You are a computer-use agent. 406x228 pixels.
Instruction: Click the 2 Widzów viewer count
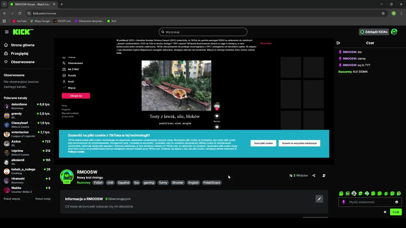point(298,175)
